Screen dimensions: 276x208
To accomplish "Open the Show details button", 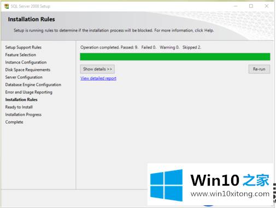I will [x=97, y=69].
